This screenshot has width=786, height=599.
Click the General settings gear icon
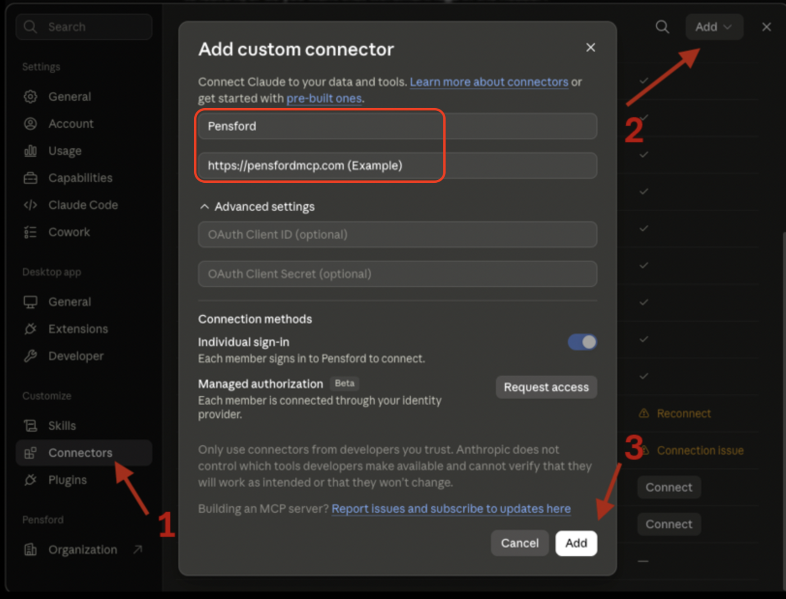[30, 96]
